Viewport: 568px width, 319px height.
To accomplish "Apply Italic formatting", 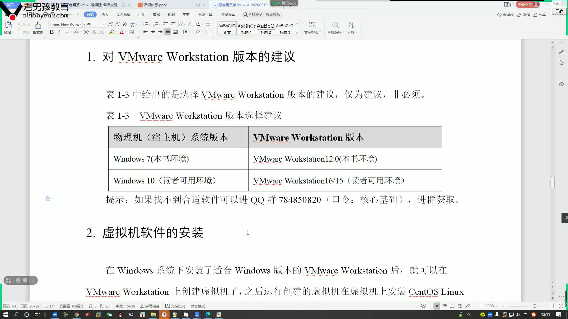I will [x=59, y=32].
